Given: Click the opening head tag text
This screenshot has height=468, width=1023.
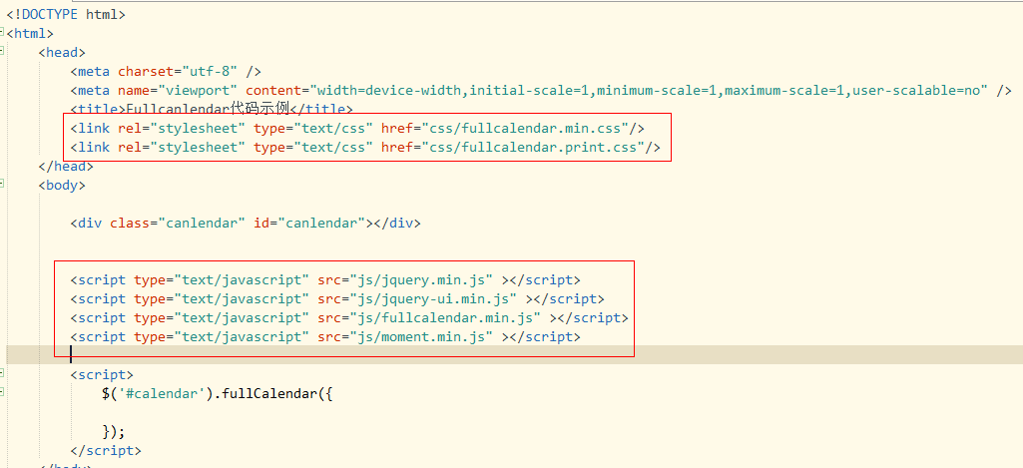Looking at the screenshot, I should 62,52.
